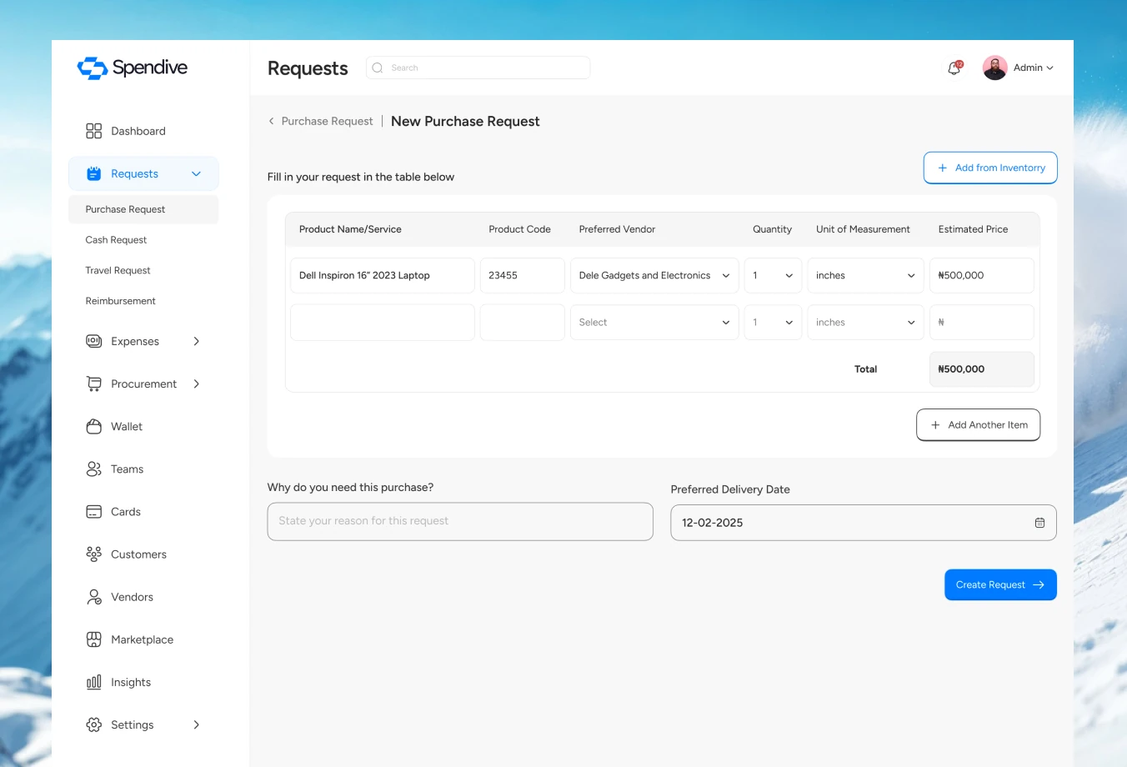
Task: Collapse the Requests menu chevron
Action: (196, 173)
